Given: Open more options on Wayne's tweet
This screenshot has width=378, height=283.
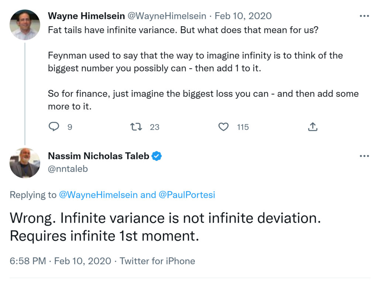Looking at the screenshot, I should click(364, 16).
